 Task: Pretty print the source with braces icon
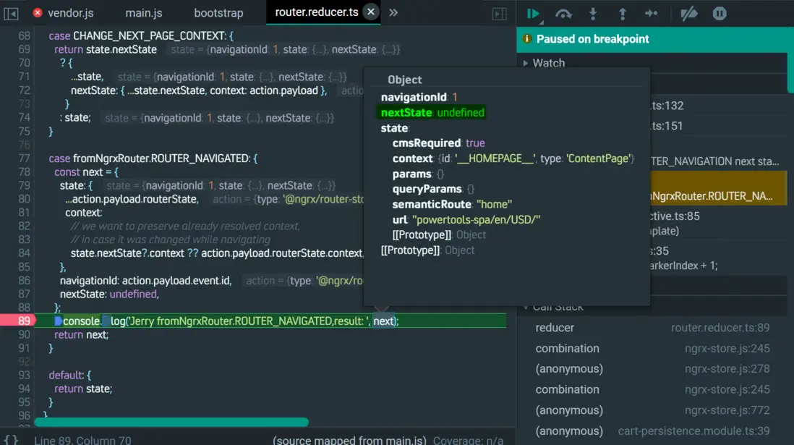point(12,439)
